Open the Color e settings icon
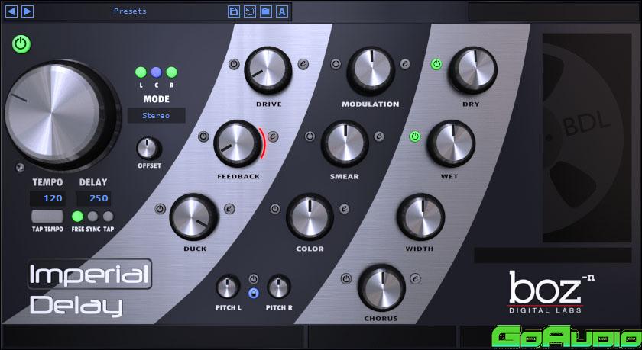 345,209
